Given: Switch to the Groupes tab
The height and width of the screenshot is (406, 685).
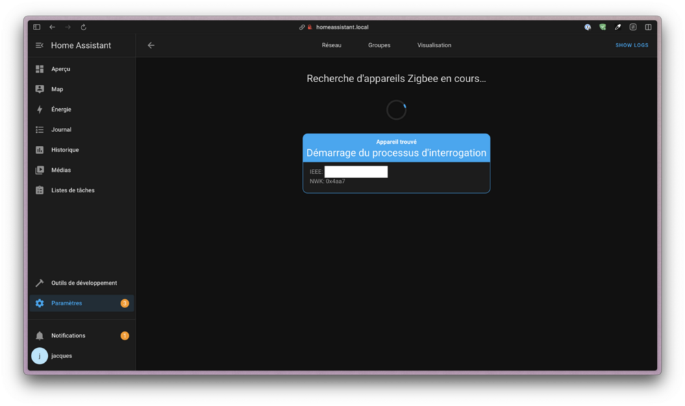Looking at the screenshot, I should tap(379, 45).
